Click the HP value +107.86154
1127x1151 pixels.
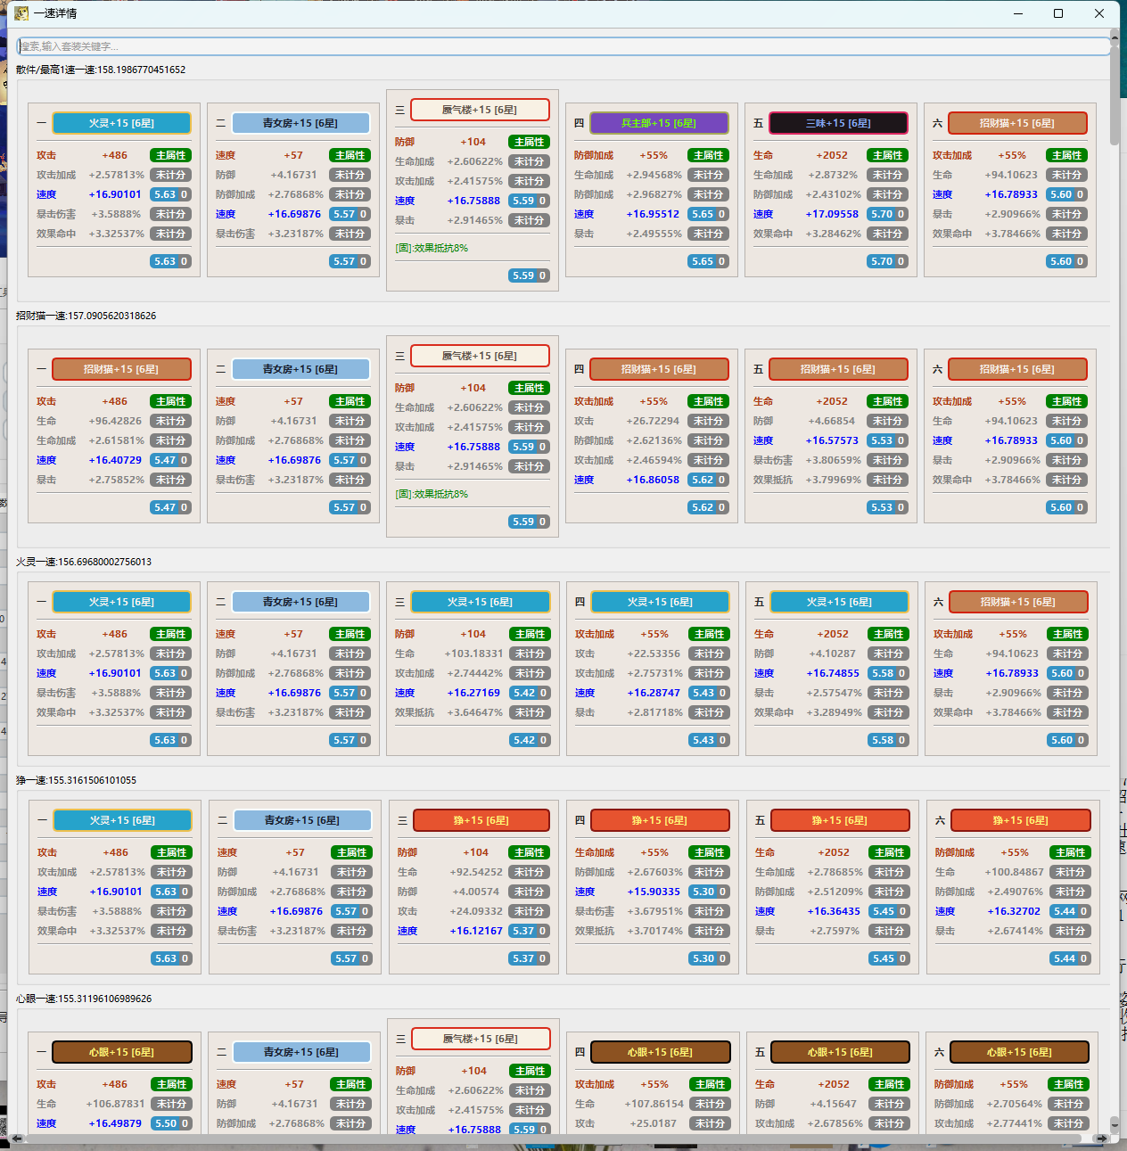click(654, 1104)
